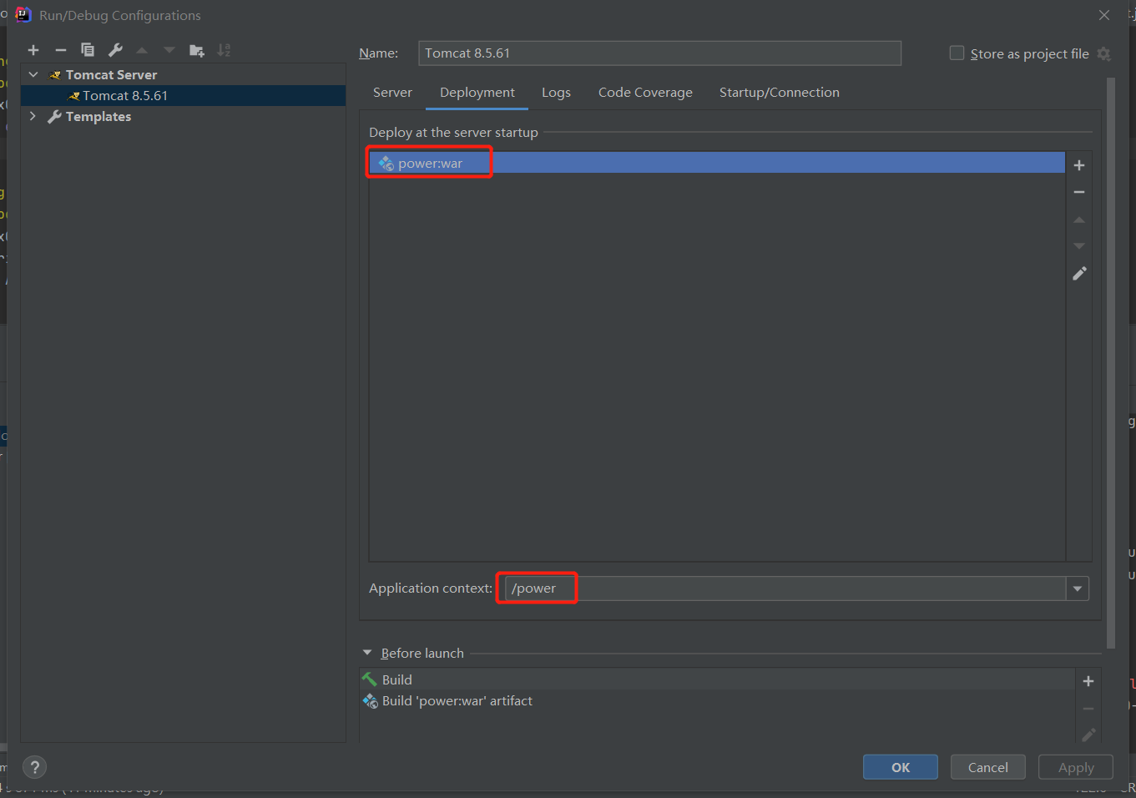The width and height of the screenshot is (1136, 798).
Task: Copy the selected configuration
Action: click(88, 50)
